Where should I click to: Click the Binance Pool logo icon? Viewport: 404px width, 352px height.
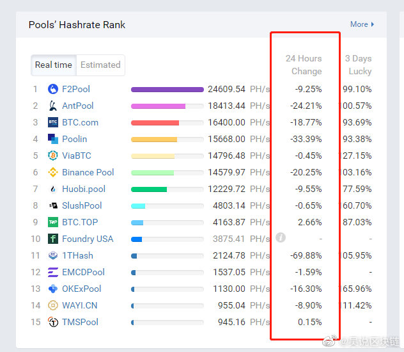[x=53, y=172]
